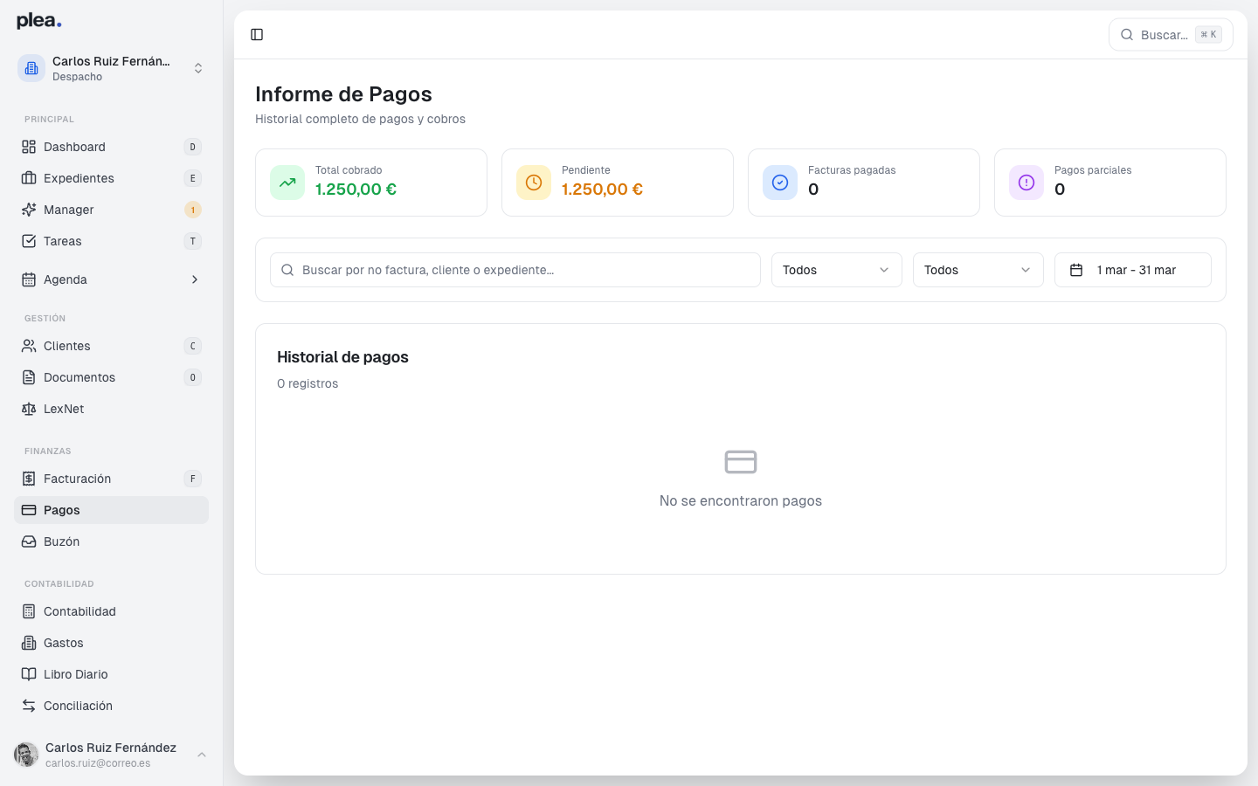Navigate to Libro Diario
Screen dimensions: 1258x786
coord(111,674)
